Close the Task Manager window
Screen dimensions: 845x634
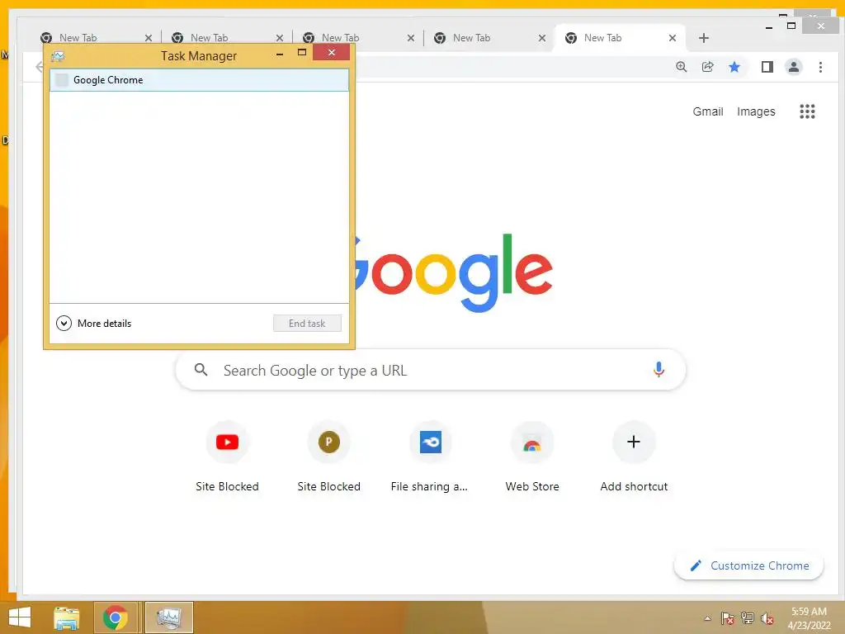point(332,52)
